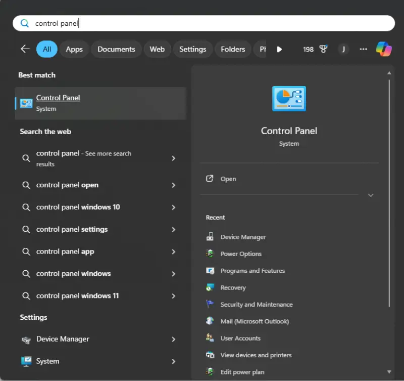Click the View devices and printers icon

(210, 355)
